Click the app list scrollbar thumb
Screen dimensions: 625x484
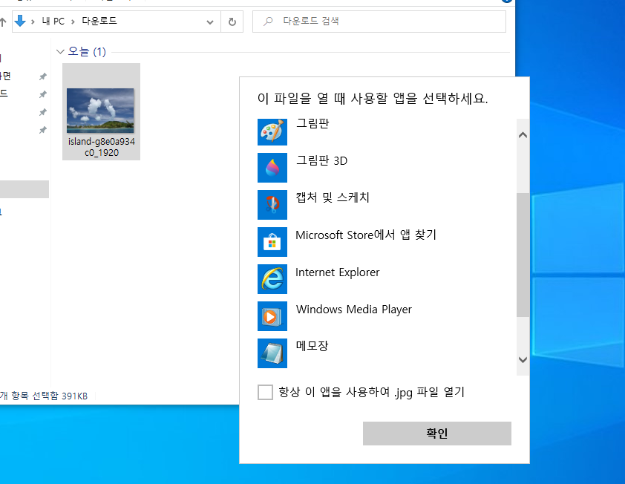tap(523, 255)
